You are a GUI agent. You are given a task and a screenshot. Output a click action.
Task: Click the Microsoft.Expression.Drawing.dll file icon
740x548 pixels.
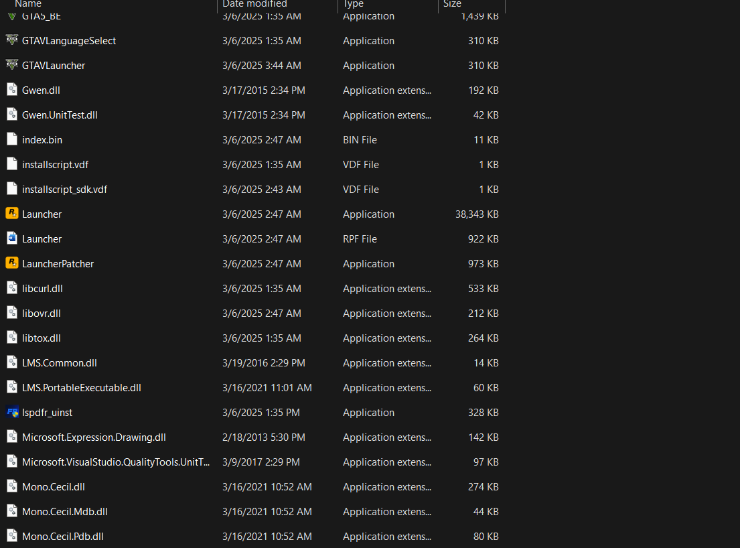pos(12,437)
